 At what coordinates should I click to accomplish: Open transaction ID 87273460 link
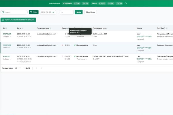[7, 45]
